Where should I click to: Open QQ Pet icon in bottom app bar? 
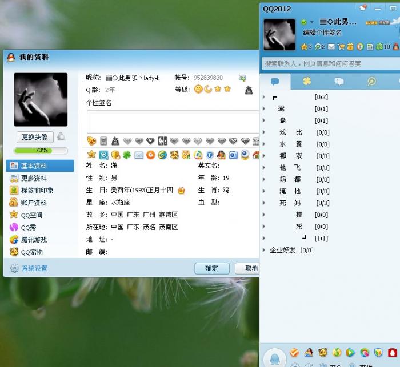322,353
